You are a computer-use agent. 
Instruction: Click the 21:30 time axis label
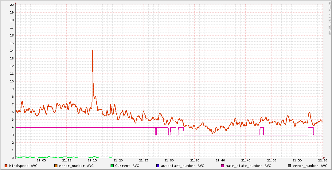tap(169, 161)
